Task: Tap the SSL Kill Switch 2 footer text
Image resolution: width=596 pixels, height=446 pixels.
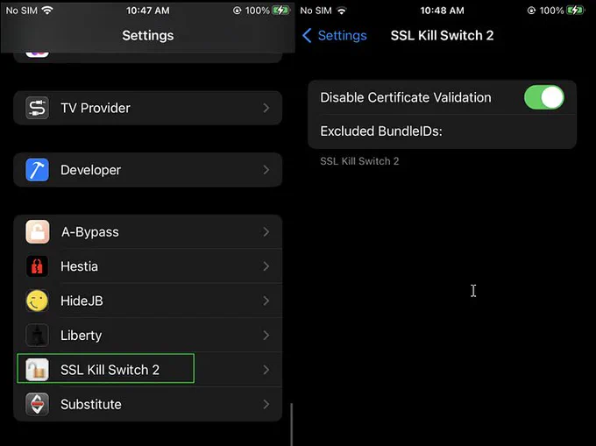Action: tap(359, 161)
